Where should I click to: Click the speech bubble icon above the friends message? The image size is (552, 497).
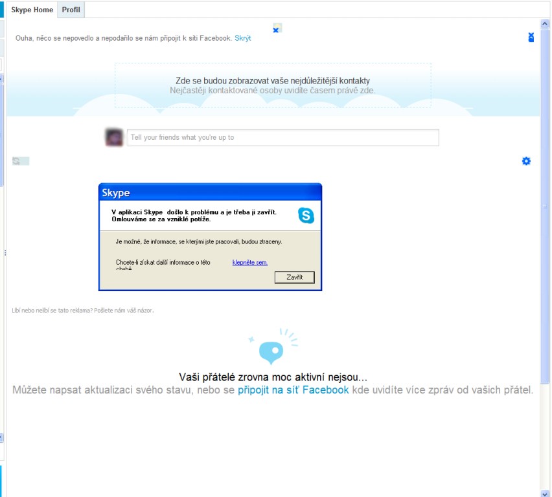[x=271, y=352]
